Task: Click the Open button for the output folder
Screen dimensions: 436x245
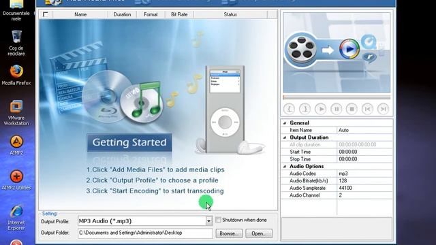Action: [x=259, y=233]
